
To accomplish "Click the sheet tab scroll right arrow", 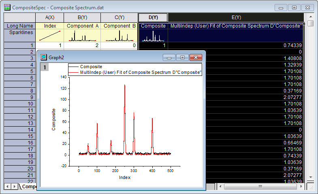I will pos(15,186).
